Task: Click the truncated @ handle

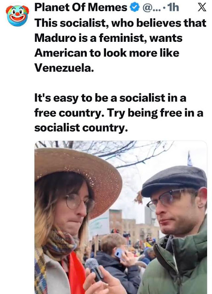Action: tap(152, 8)
